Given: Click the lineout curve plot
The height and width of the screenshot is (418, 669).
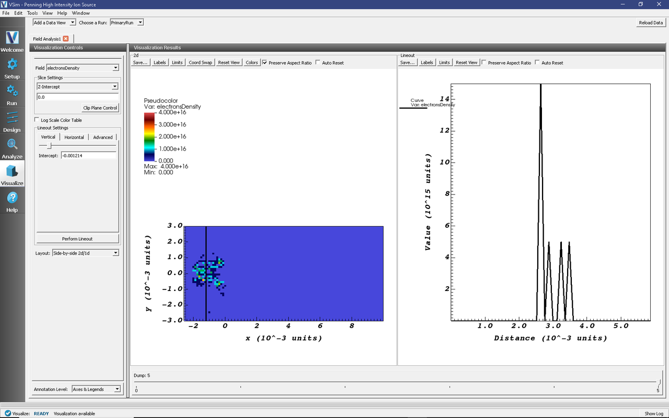Looking at the screenshot, I should click(x=551, y=202).
